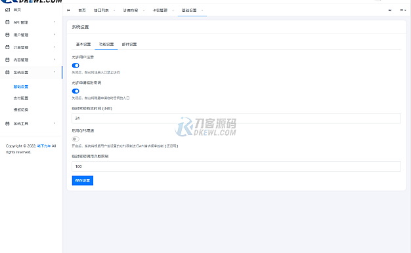
Task: Enable the 启用QPS限速 switch
Action: pyautogui.click(x=76, y=139)
